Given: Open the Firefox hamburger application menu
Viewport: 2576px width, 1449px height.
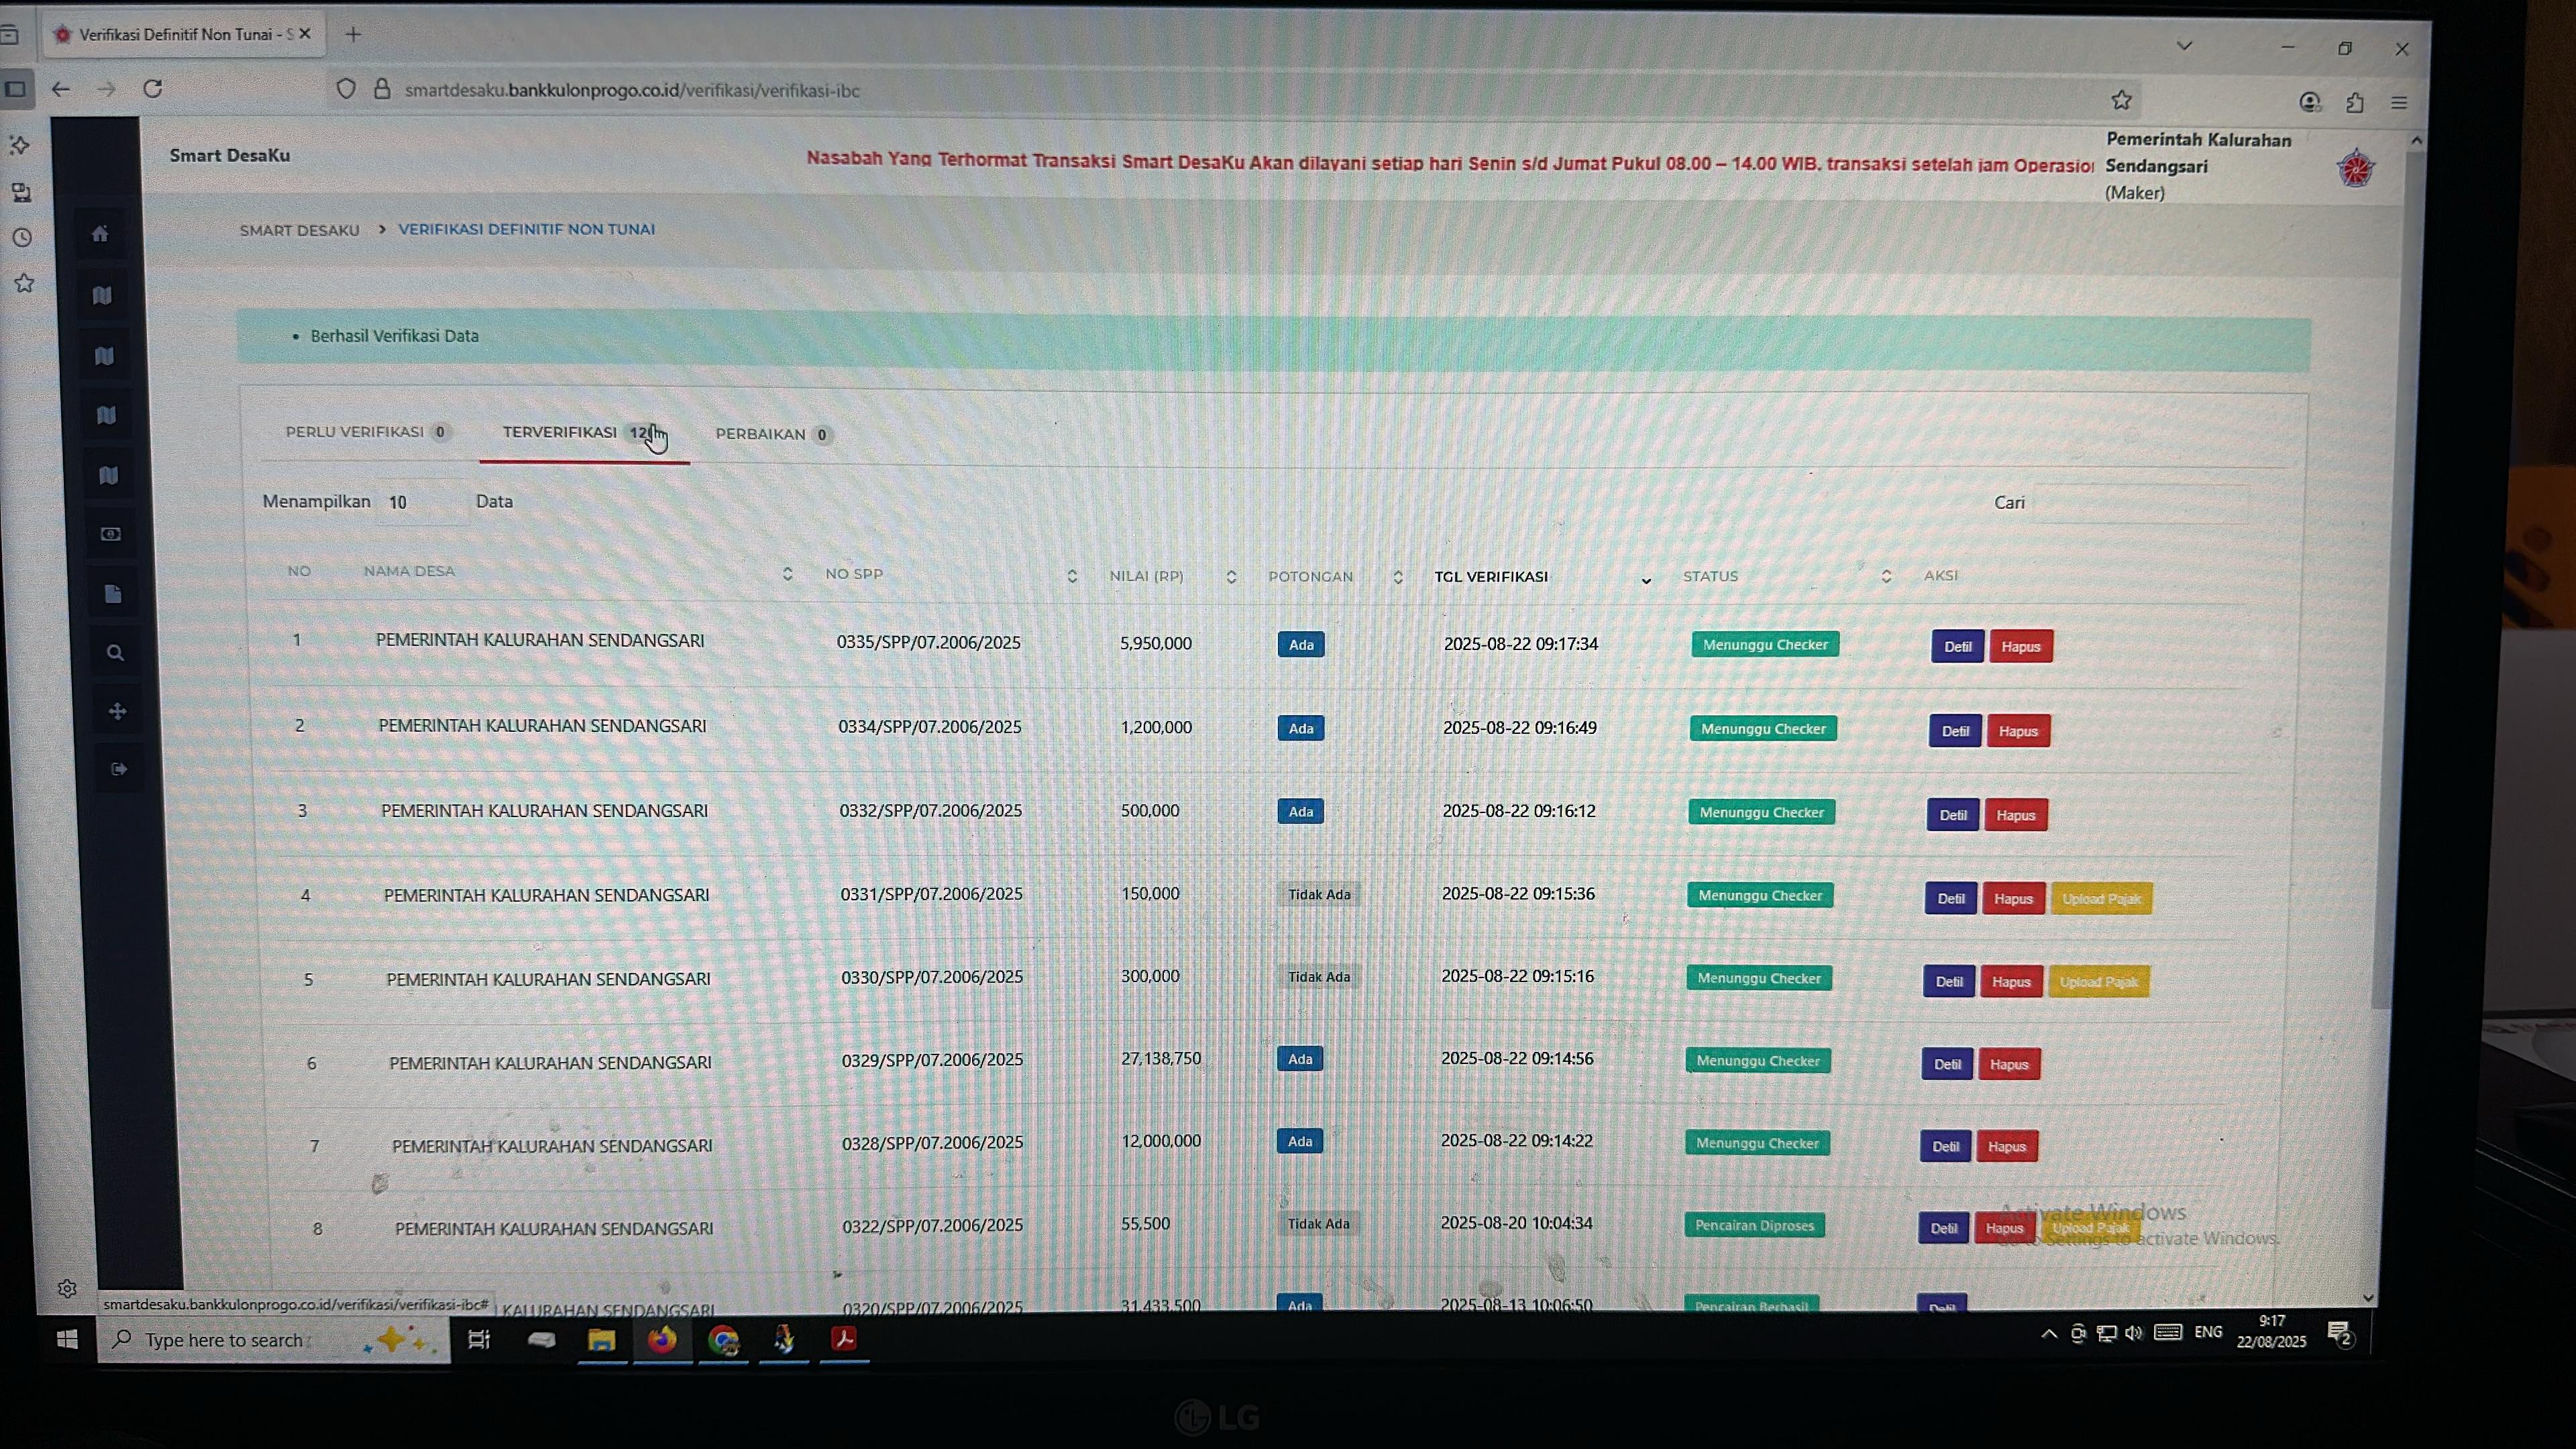Looking at the screenshot, I should tap(2399, 103).
